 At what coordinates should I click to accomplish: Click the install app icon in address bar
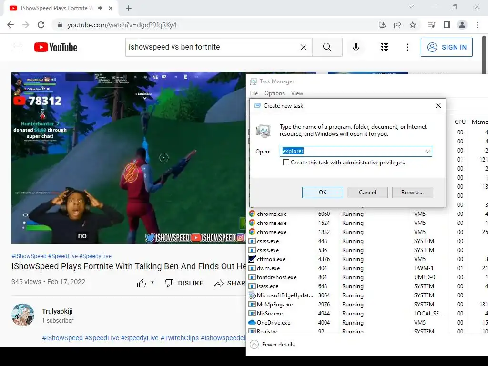382,25
